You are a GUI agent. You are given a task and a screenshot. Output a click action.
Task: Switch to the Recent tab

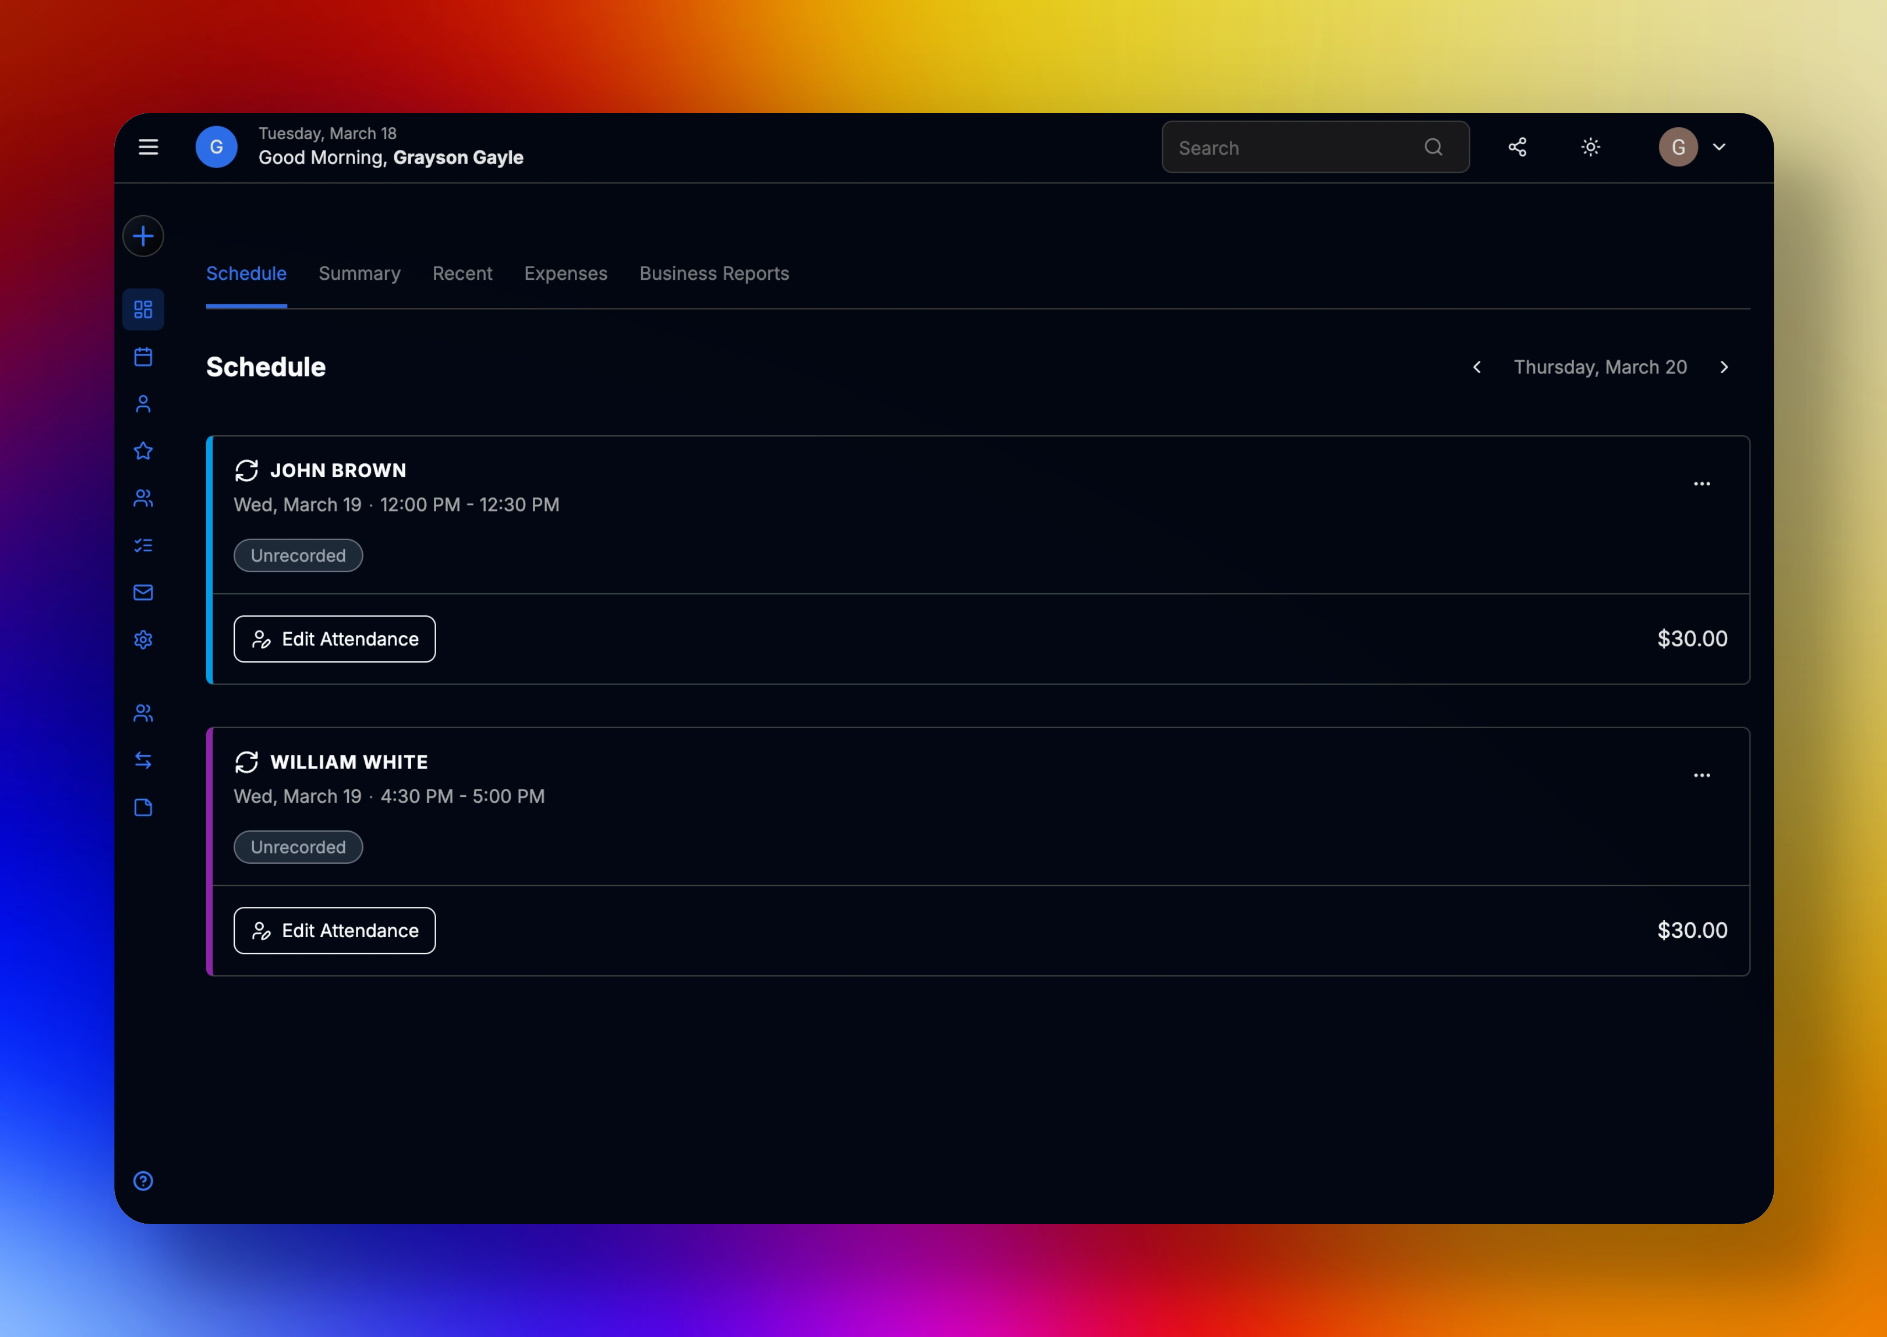point(463,273)
